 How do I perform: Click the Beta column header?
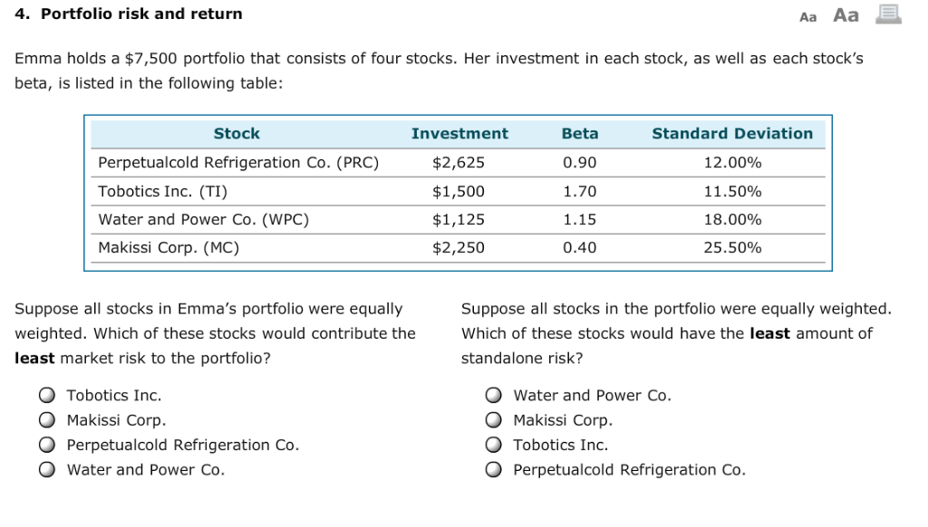point(579,134)
